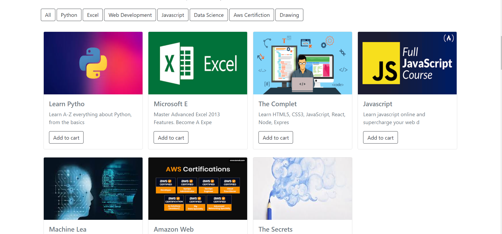The height and width of the screenshot is (234, 502).
Task: Filter courses by Drawing
Action: pyautogui.click(x=289, y=15)
